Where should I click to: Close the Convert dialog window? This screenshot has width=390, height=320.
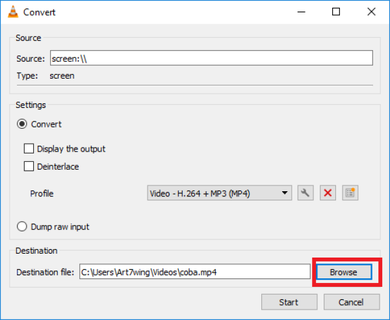[x=371, y=12]
